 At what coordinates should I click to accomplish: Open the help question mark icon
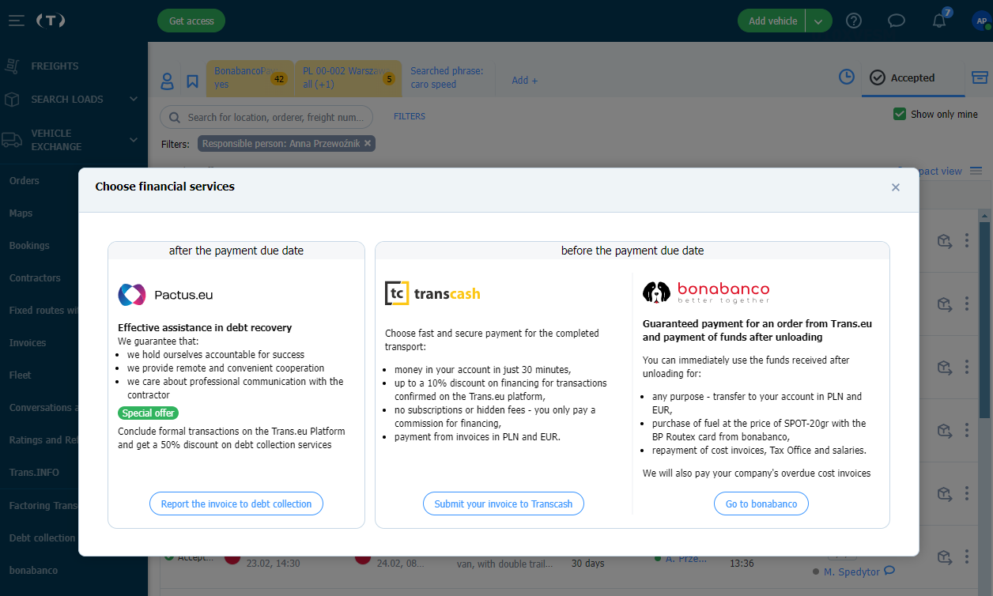click(x=854, y=21)
